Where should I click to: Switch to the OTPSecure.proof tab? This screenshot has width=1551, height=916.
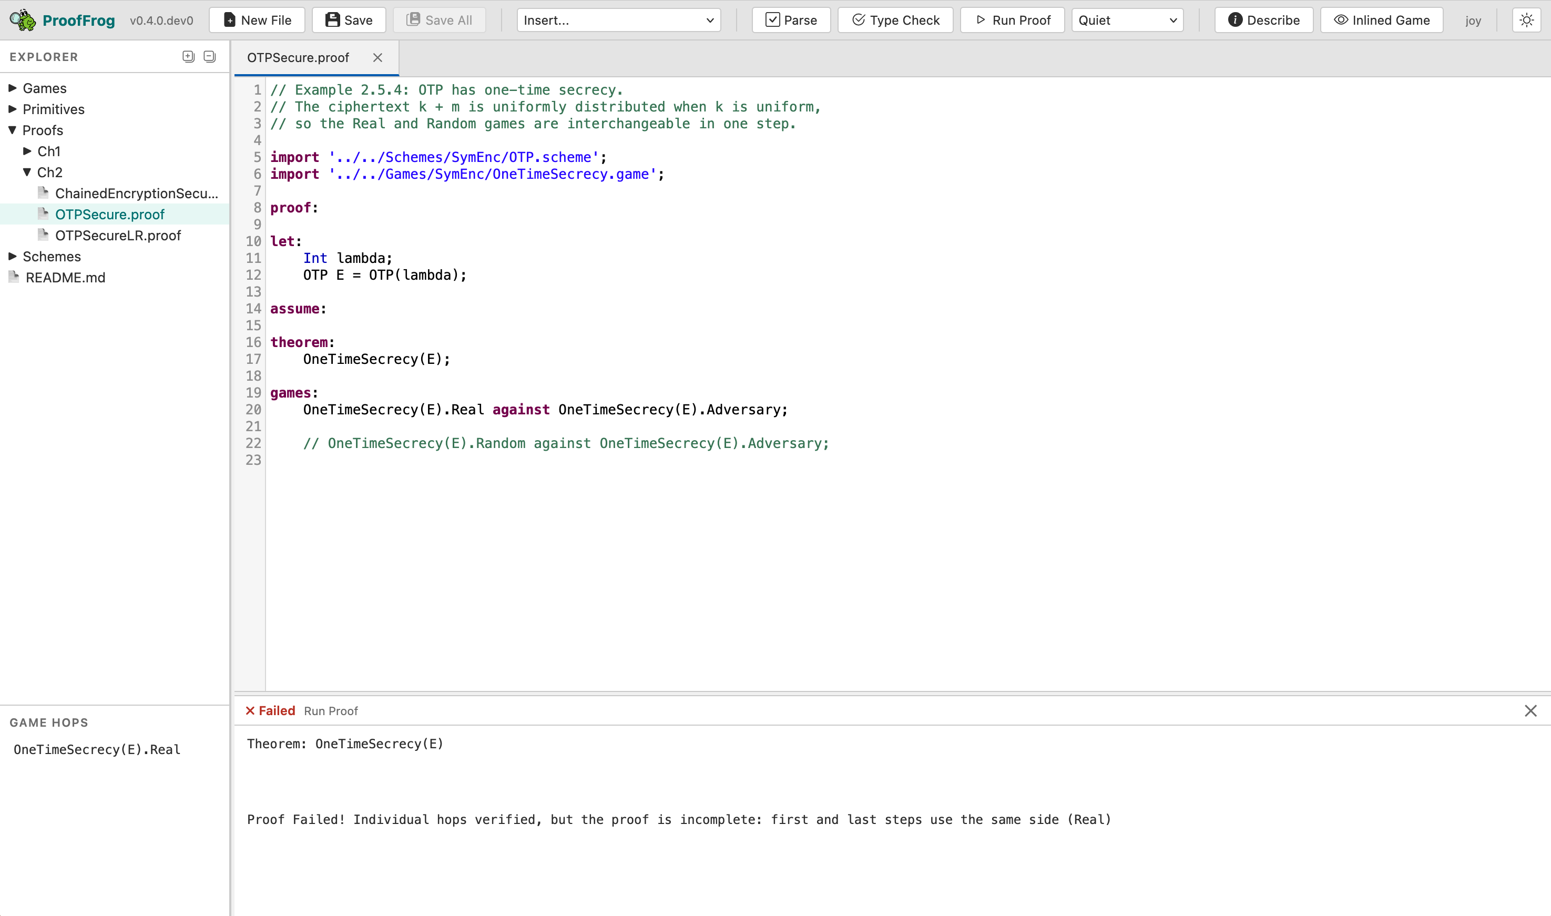coord(298,57)
